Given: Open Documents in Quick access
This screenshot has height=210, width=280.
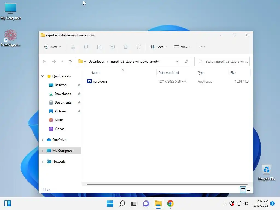Looking at the screenshot, I should click(x=63, y=103).
